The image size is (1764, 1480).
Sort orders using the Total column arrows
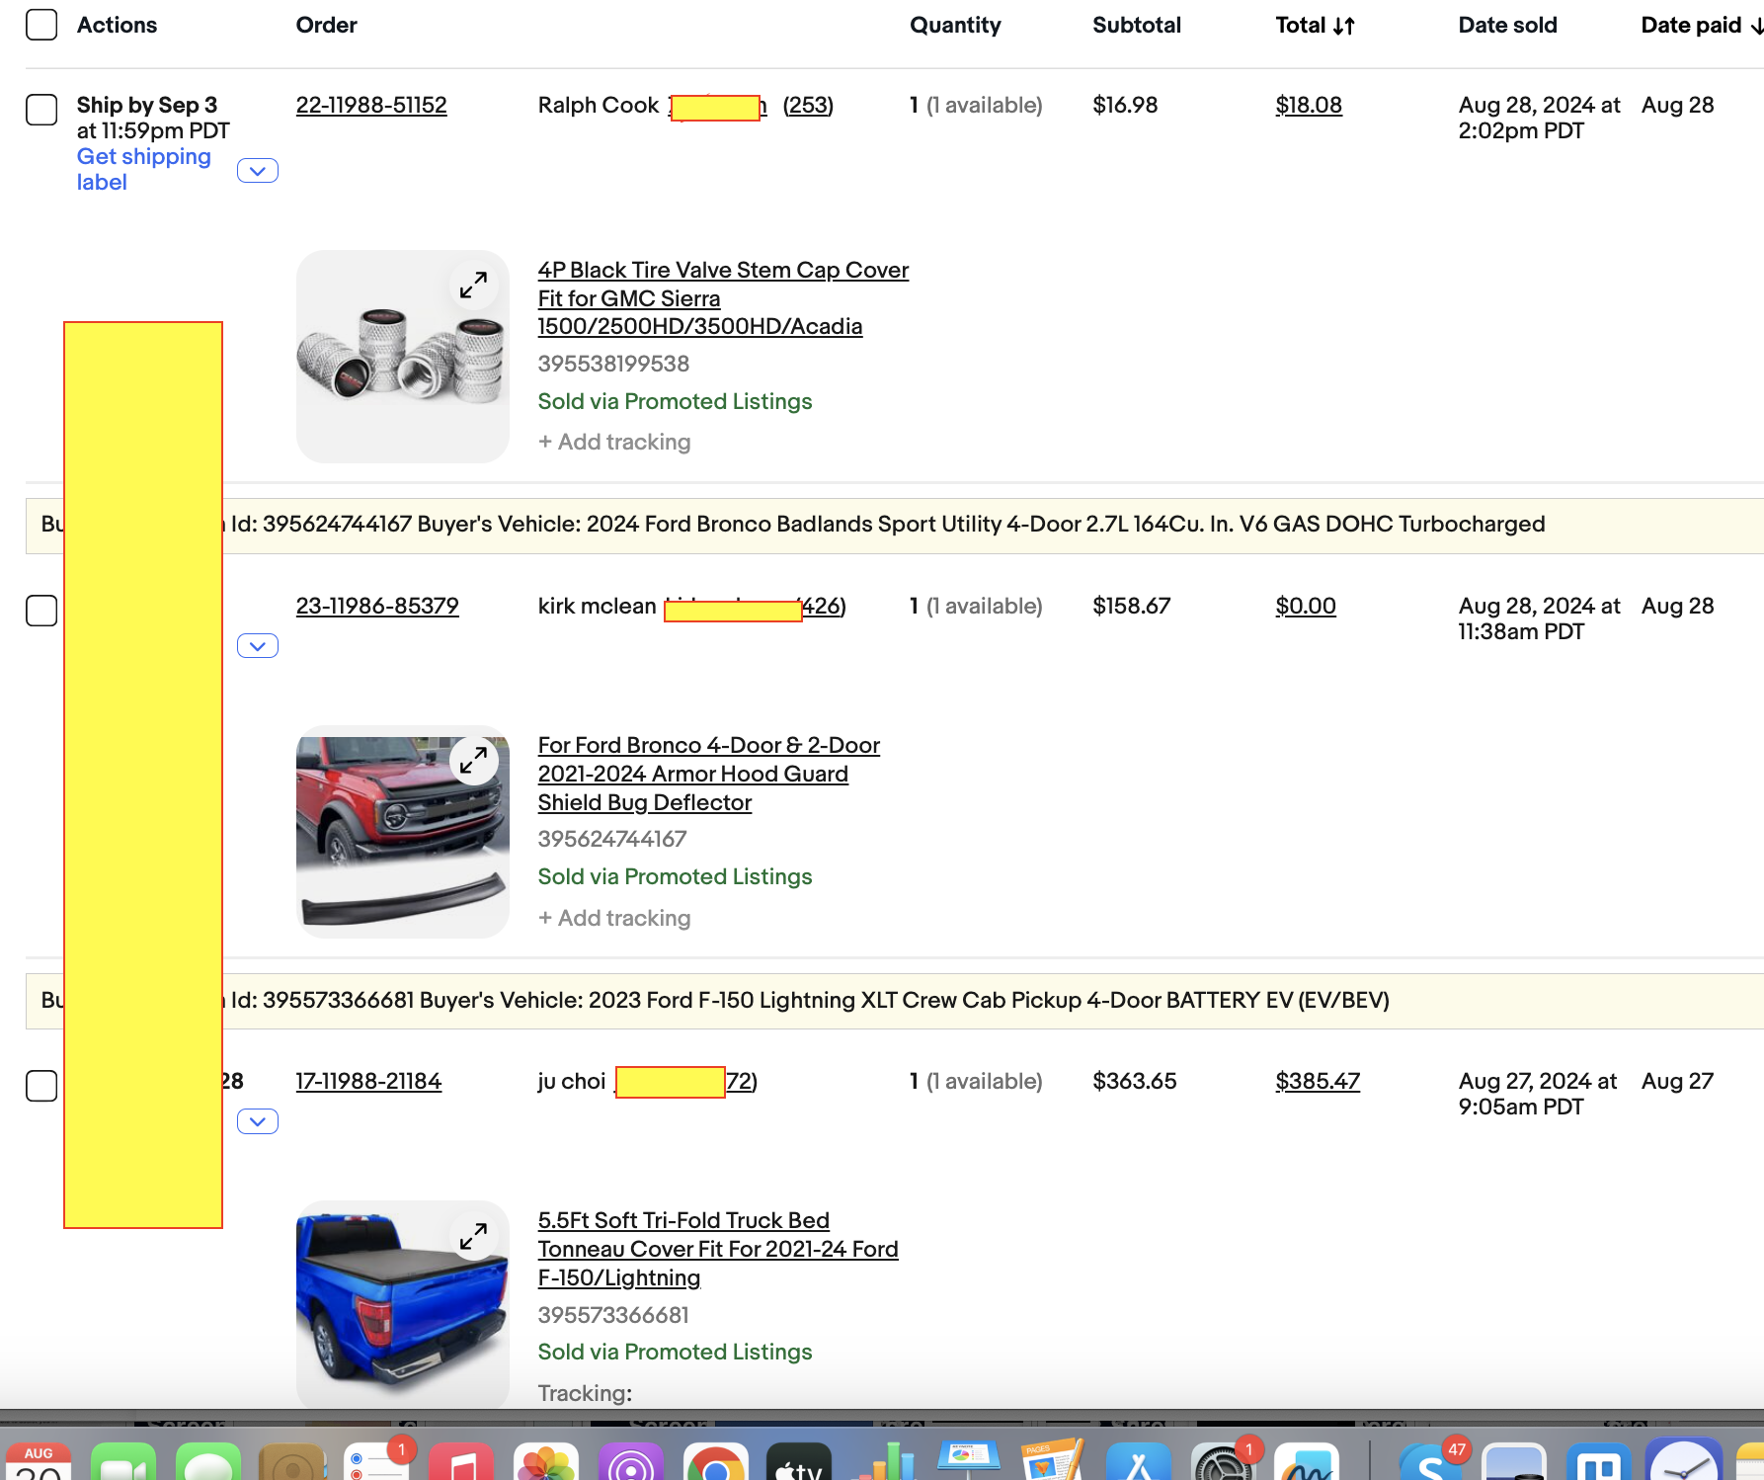coord(1343,26)
